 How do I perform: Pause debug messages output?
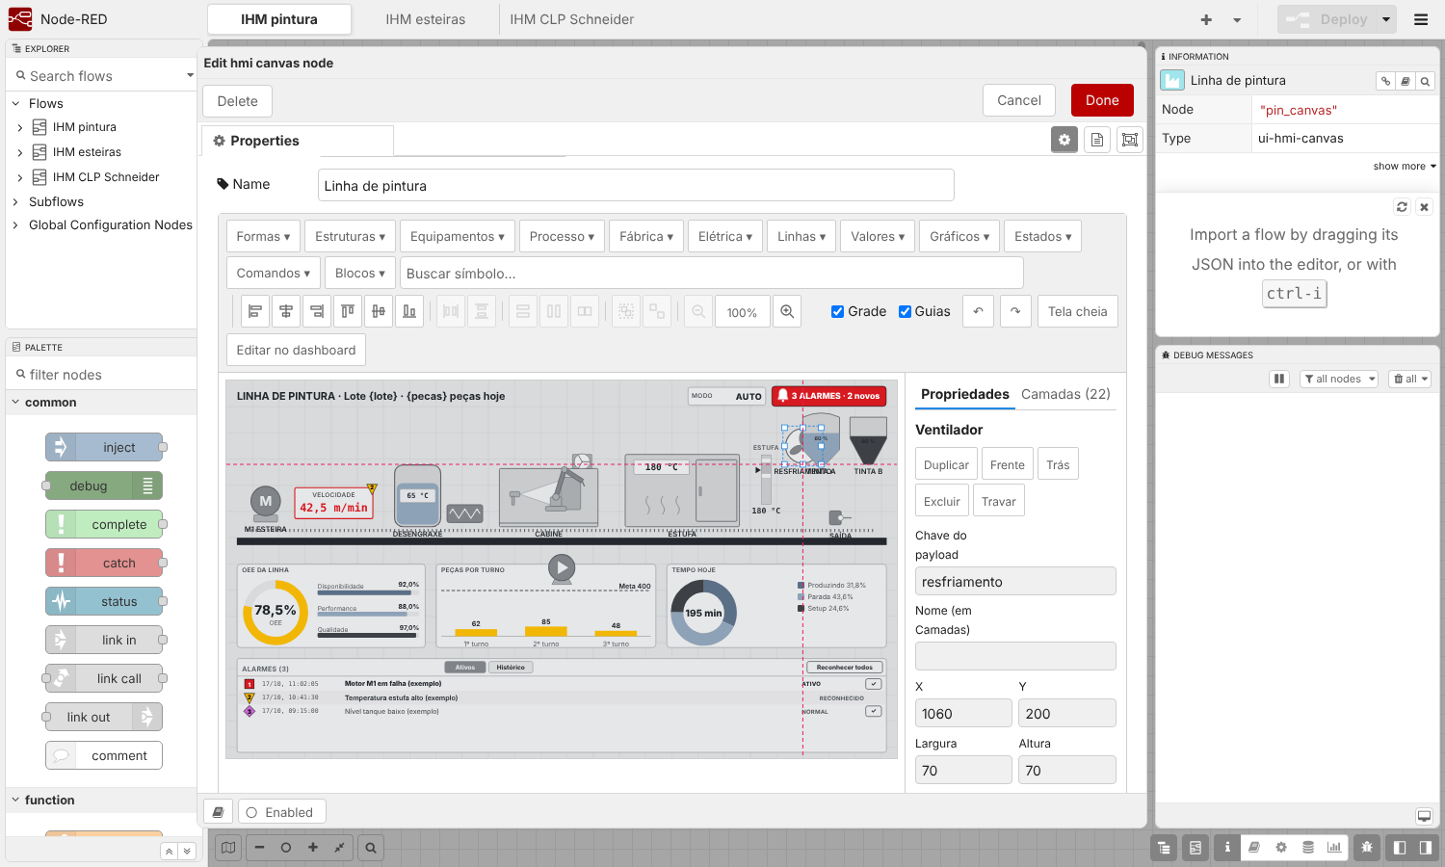pos(1279,379)
